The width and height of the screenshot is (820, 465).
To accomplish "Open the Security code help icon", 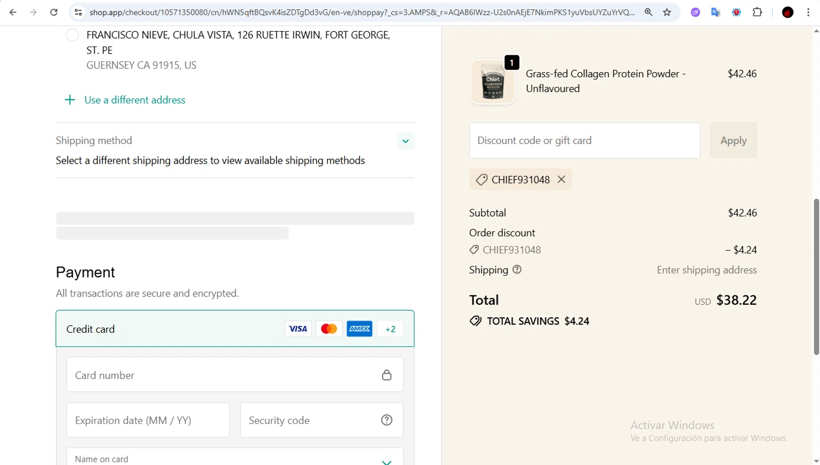I will click(x=386, y=420).
